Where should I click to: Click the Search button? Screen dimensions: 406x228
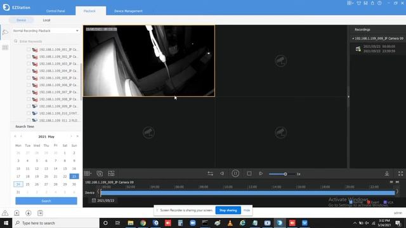point(46,201)
